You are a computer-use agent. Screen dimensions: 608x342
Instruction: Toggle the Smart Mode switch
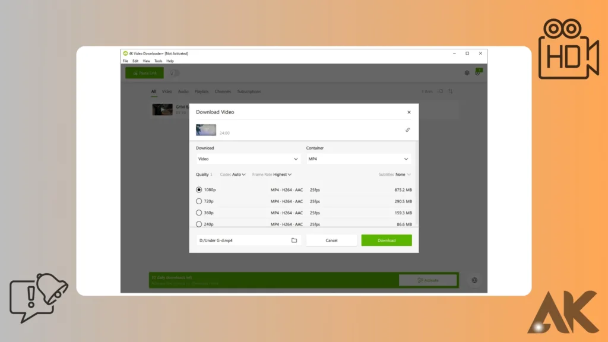click(175, 73)
